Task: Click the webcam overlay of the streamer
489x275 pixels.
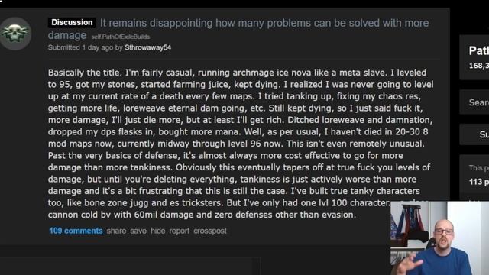Action: 440,238
